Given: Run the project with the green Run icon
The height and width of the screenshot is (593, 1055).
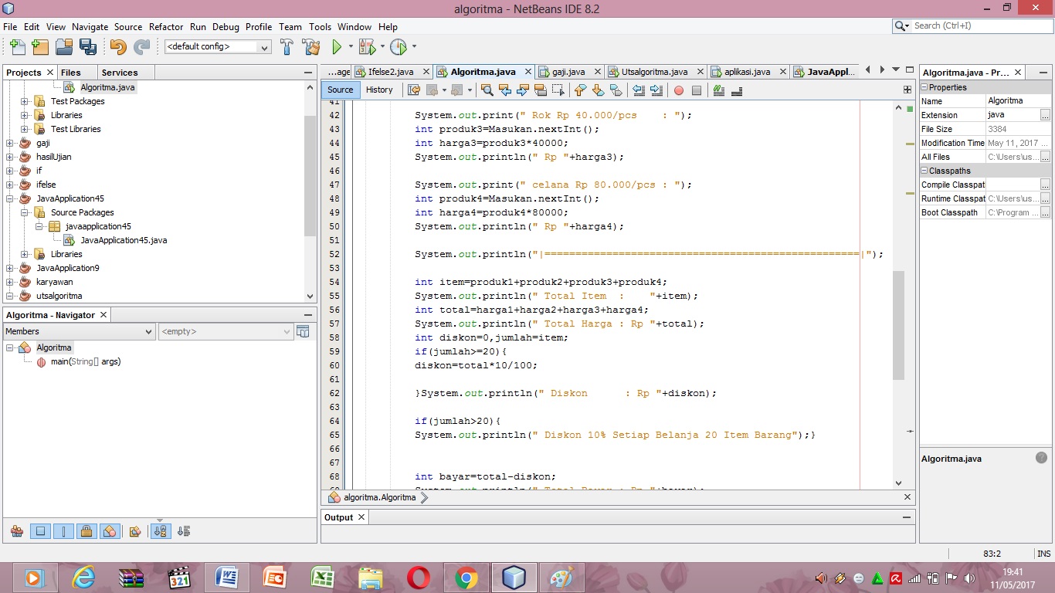Looking at the screenshot, I should tap(338, 47).
